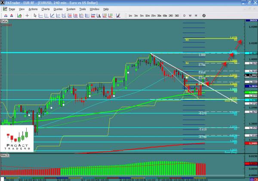Image resolution: width=258 pixels, height=181 pixels.
Task: Open the Actions menu
Action: 33,9
